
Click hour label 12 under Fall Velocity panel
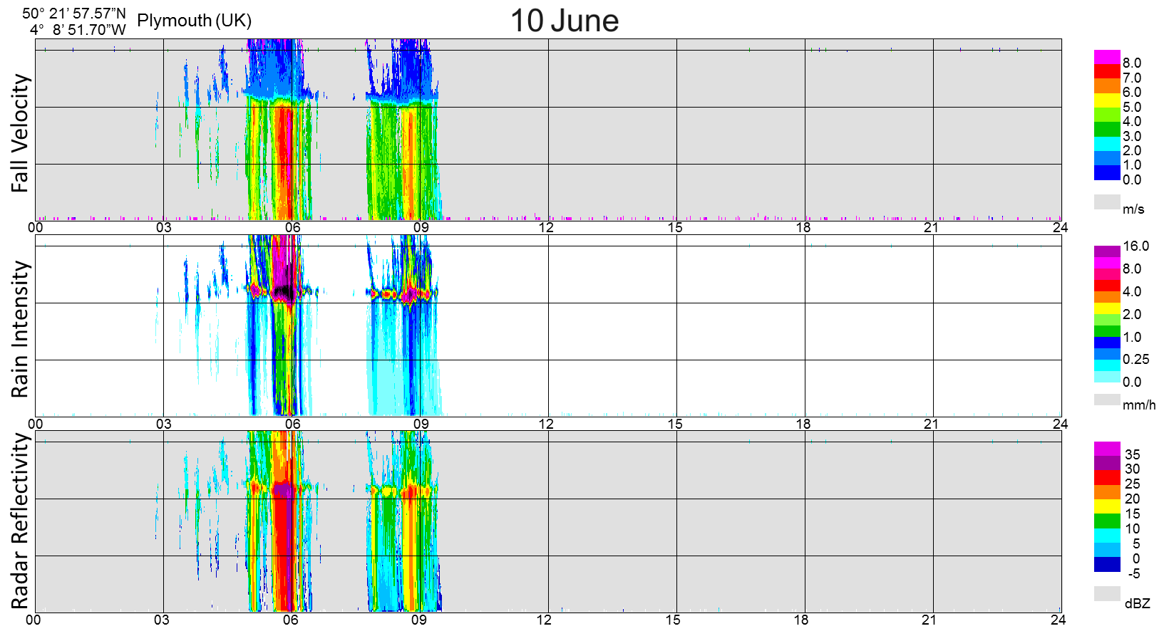pos(546,227)
